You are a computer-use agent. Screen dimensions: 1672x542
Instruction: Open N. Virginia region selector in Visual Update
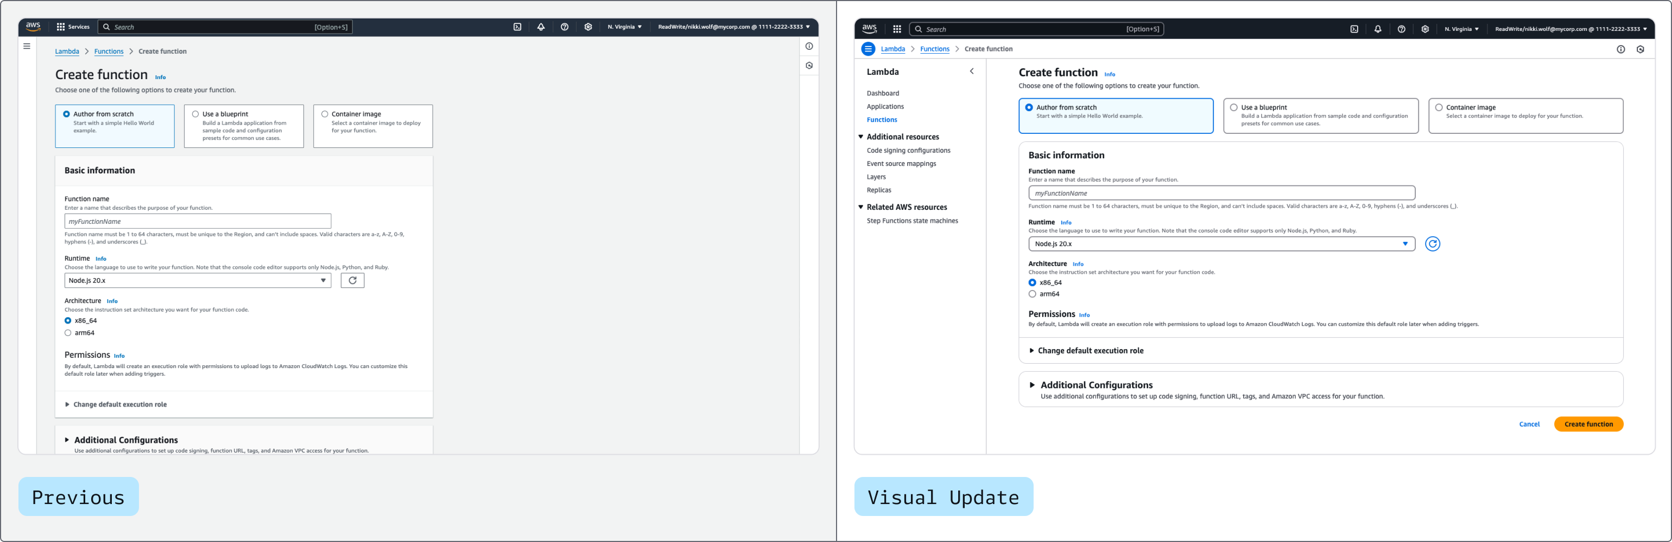[1462, 29]
